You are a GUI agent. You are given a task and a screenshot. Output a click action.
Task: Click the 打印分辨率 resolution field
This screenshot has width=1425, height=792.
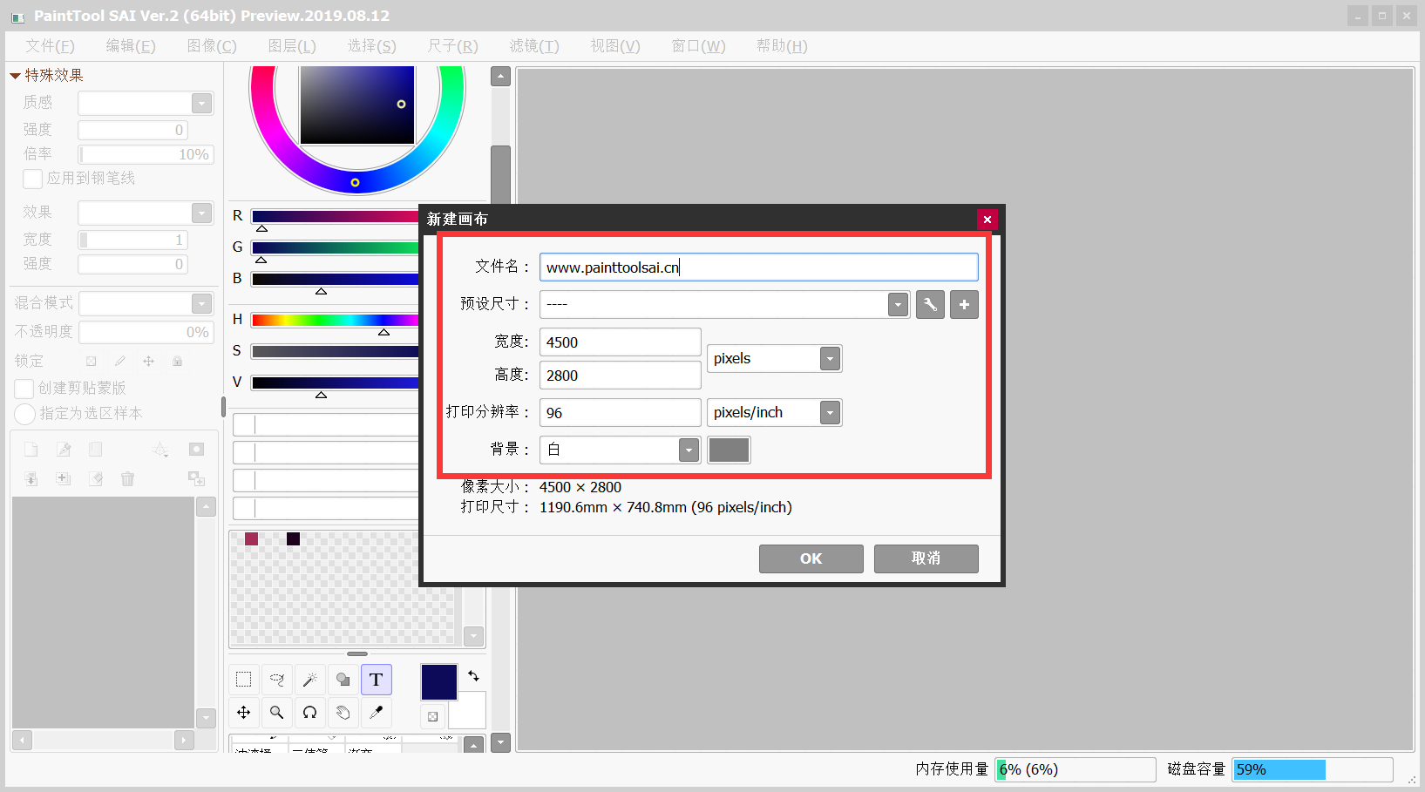(621, 413)
